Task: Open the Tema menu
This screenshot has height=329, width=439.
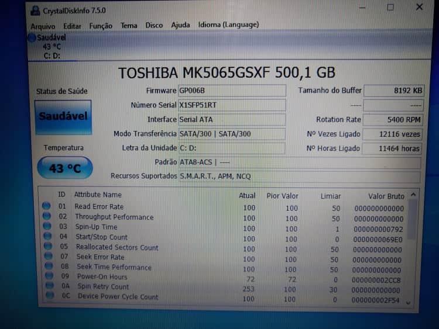Action: click(129, 26)
